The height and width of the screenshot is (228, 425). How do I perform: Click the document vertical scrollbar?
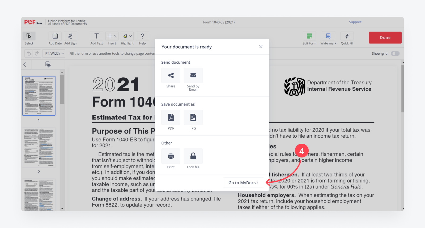point(402,89)
